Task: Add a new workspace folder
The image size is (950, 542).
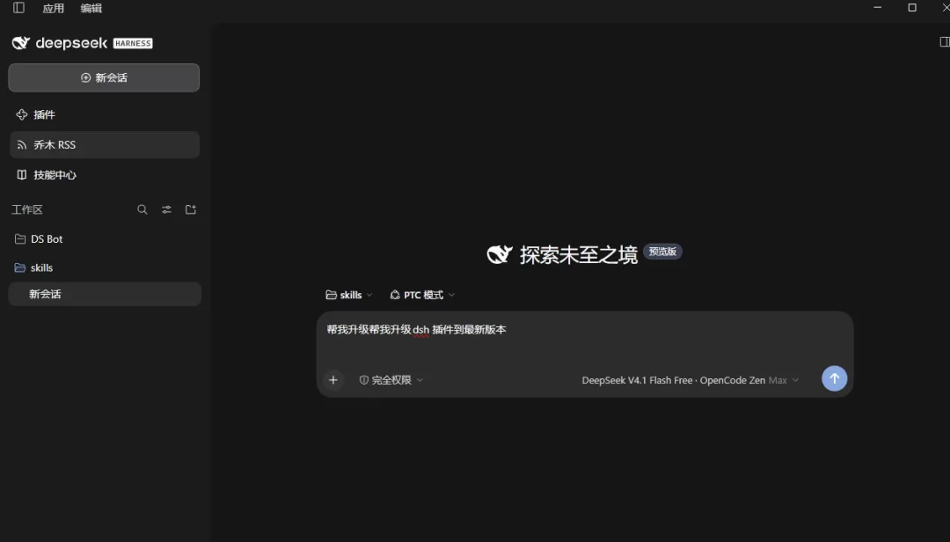Action: (191, 209)
